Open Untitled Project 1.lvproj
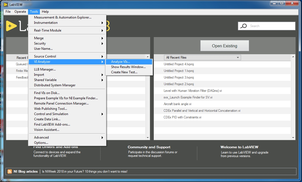Image resolution: width=302 pixels, height=182 pixels. pos(179,71)
